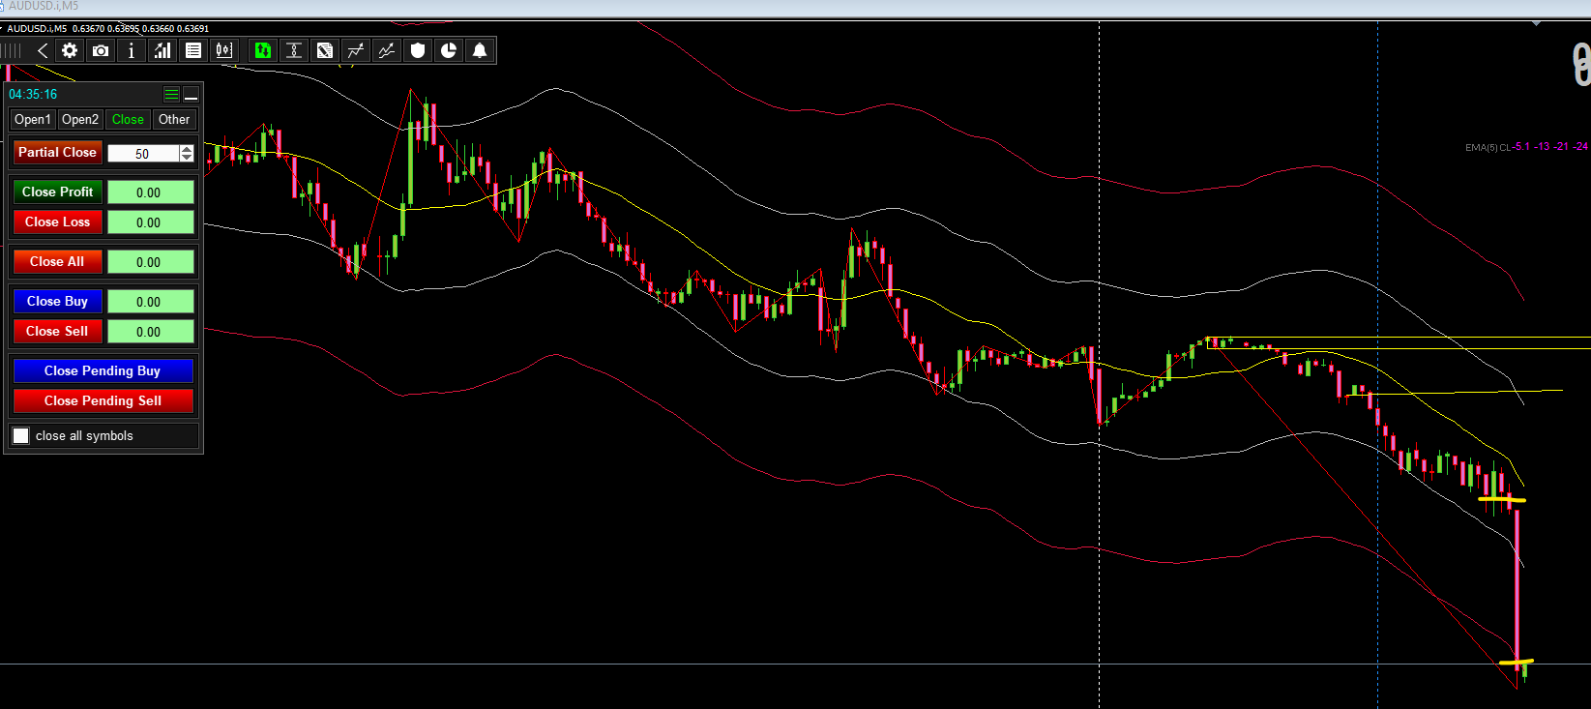Click the Close Buy button

coord(57,301)
